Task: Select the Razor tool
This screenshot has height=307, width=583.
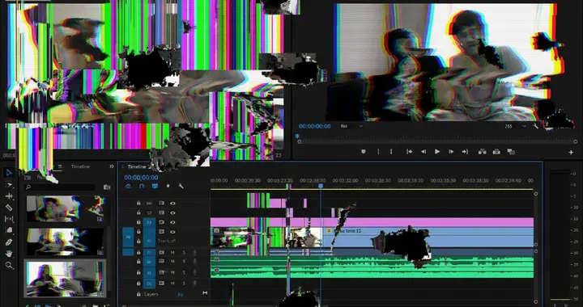Action: [9, 208]
